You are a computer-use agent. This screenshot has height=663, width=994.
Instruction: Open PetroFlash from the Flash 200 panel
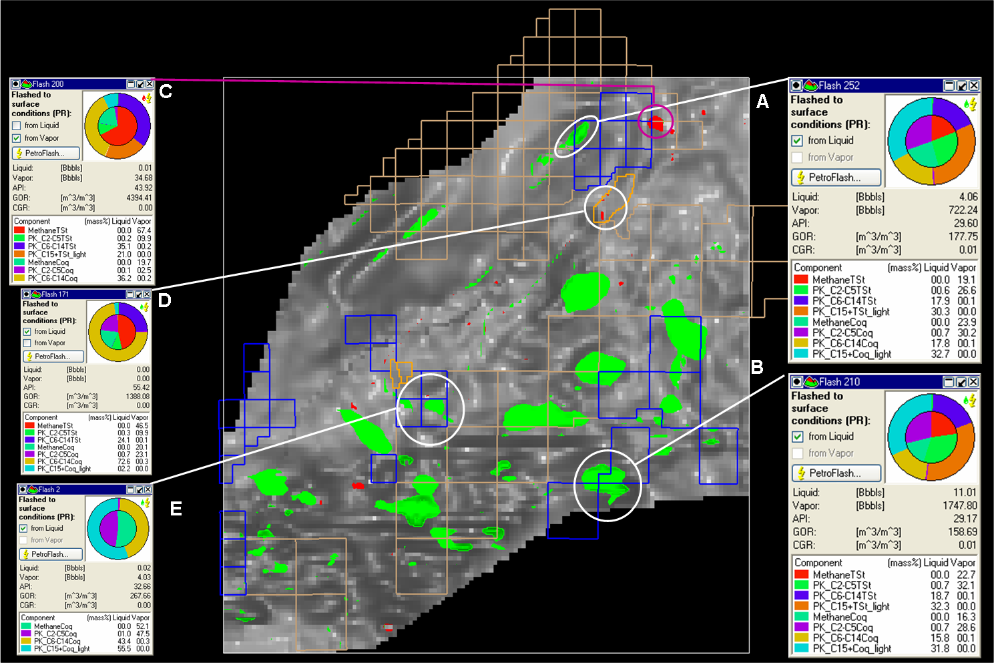point(45,154)
